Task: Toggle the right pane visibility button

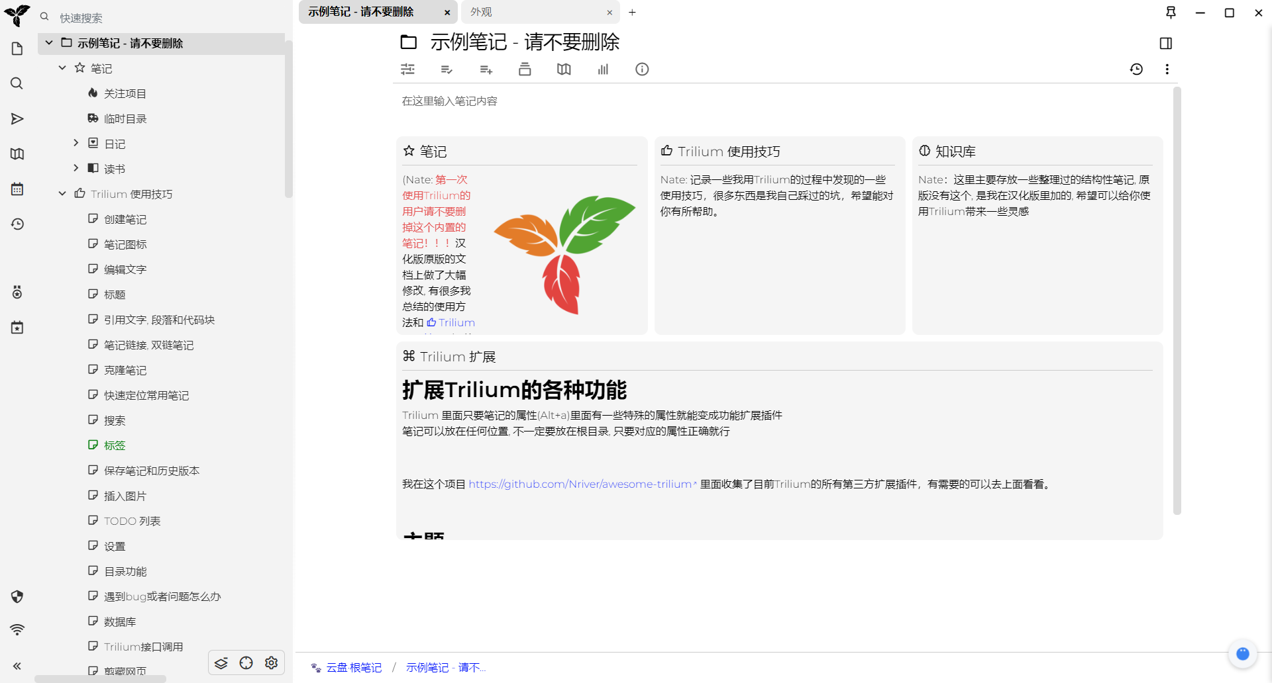Action: pyautogui.click(x=1166, y=44)
